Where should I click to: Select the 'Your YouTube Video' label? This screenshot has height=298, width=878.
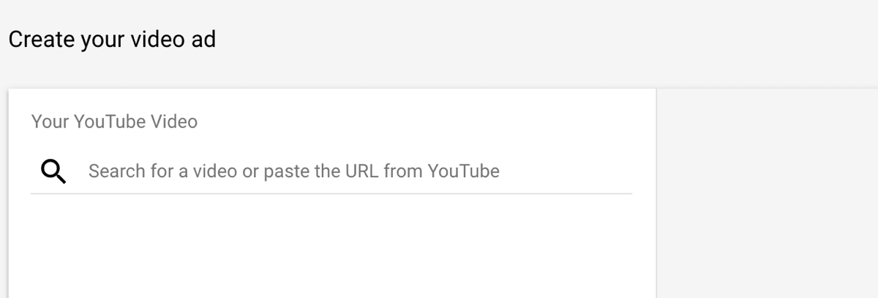coord(114,122)
